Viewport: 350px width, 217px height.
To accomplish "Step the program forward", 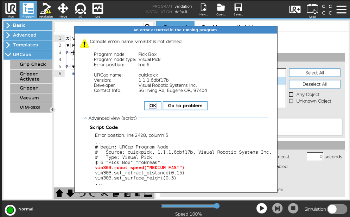I will point(278,209).
